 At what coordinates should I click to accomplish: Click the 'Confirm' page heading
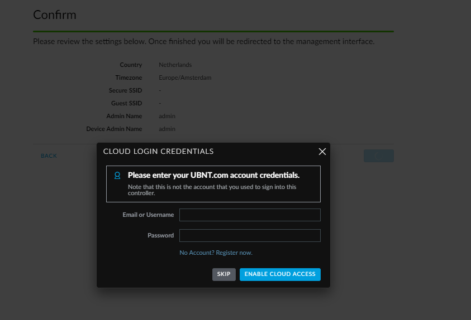pos(55,14)
